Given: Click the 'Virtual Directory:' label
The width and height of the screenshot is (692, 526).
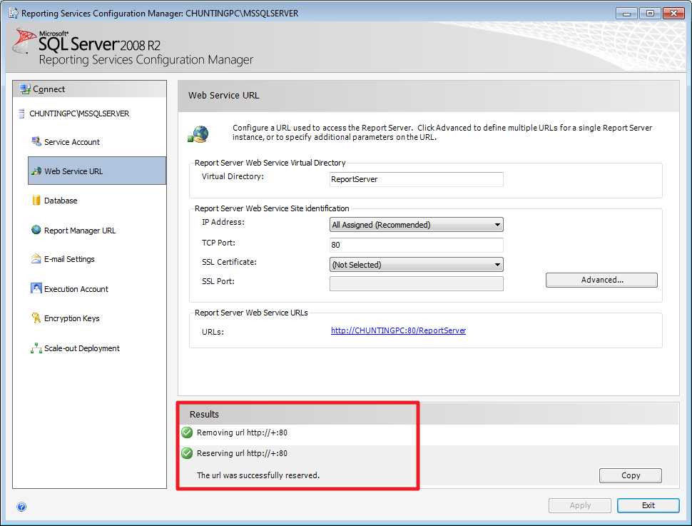Looking at the screenshot, I should 233,177.
